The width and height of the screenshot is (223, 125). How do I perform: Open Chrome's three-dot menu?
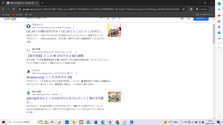[x=212, y=9]
